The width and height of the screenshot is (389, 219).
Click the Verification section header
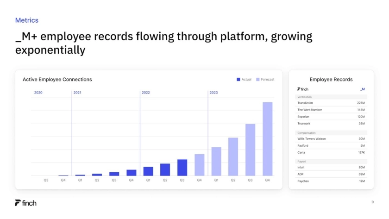pos(305,97)
